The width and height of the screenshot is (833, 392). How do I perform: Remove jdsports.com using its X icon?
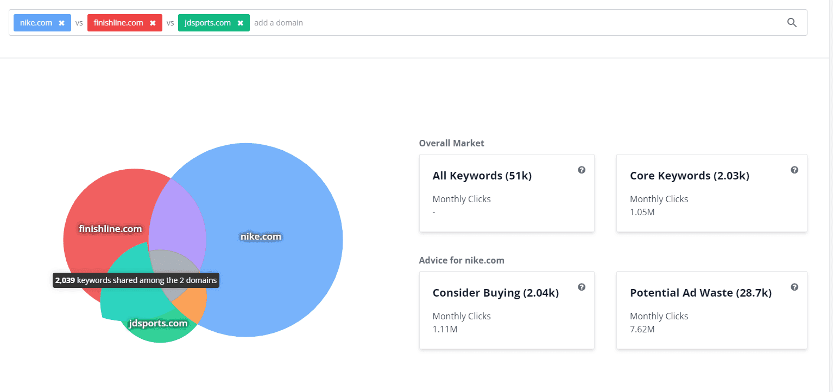(x=240, y=23)
